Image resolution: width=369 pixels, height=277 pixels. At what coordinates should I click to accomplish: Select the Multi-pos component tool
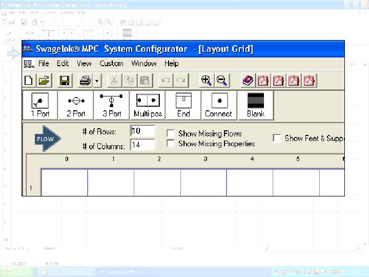(x=148, y=105)
